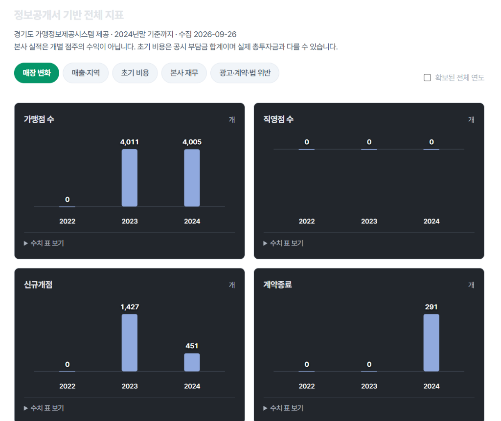Click the 2024 bar in 신규개점 chart
This screenshot has width=501, height=421.
(x=192, y=362)
